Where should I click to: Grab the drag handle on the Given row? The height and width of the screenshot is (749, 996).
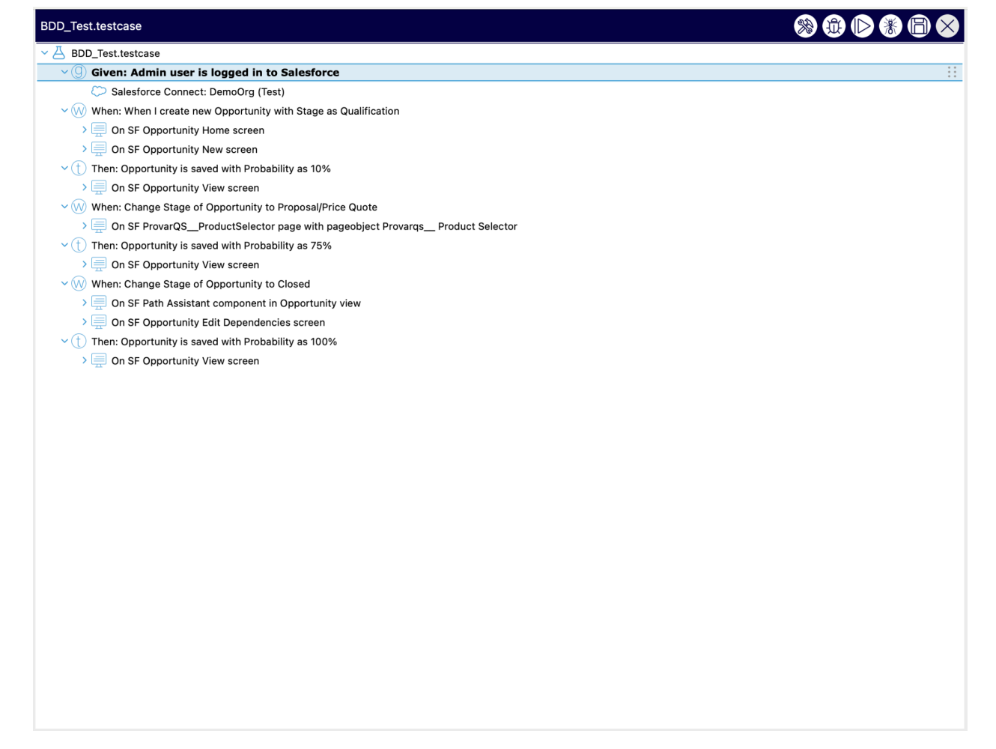coord(952,72)
